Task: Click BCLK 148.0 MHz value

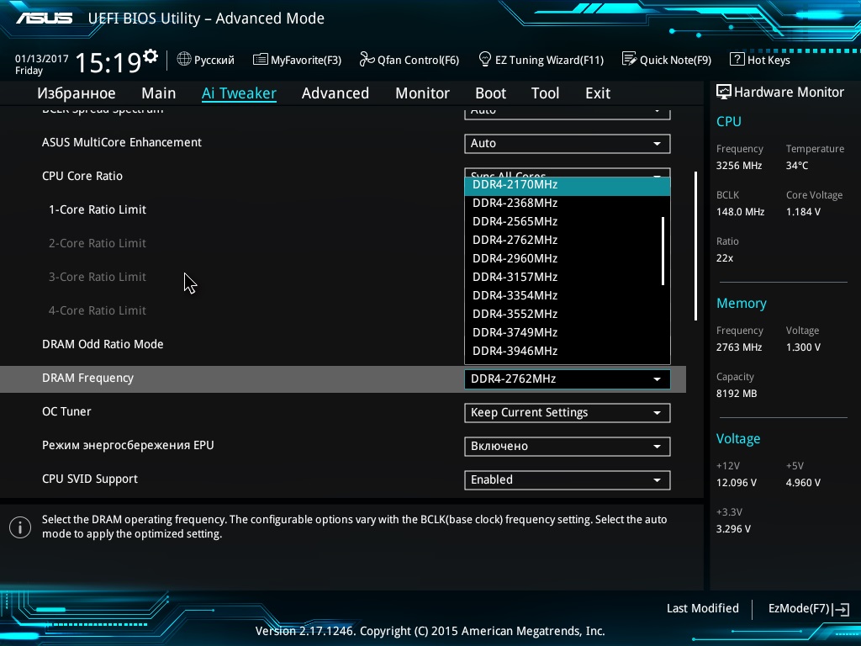Action: point(740,211)
